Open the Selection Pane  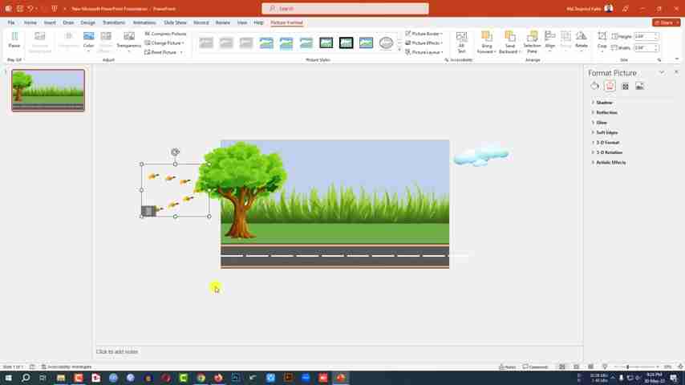[x=532, y=42]
